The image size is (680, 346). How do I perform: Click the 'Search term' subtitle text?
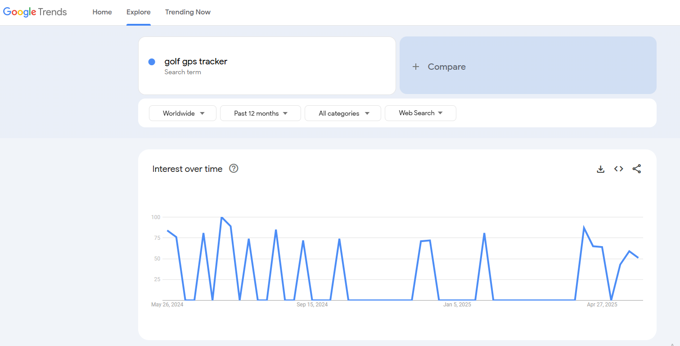coord(183,72)
